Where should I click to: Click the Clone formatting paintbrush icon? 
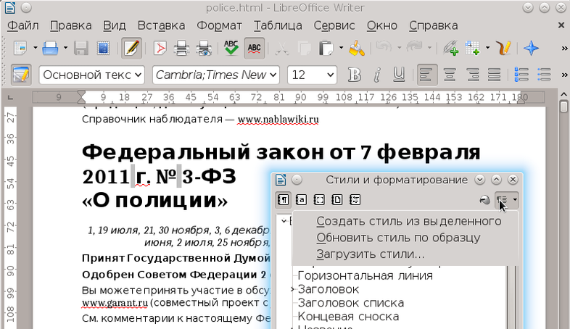(x=357, y=48)
